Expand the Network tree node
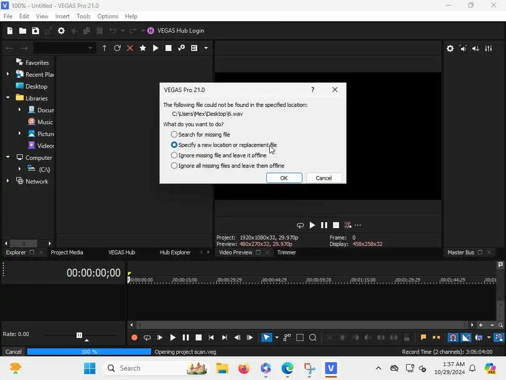This screenshot has width=506, height=380. pos(8,181)
